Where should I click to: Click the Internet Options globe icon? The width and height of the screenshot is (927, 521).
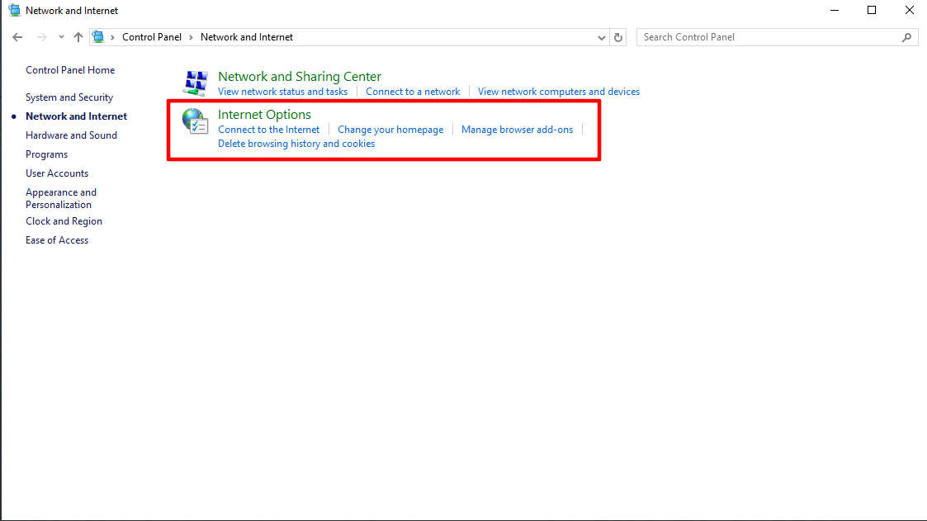[x=195, y=121]
